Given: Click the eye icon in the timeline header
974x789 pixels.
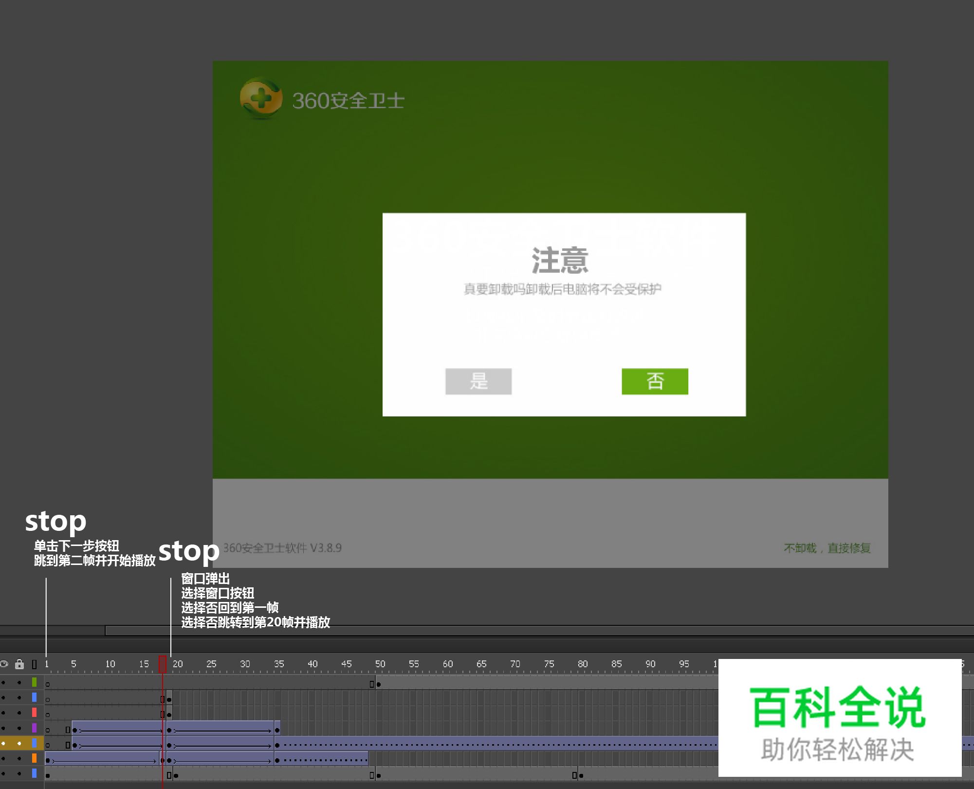Looking at the screenshot, I should click(x=4, y=664).
